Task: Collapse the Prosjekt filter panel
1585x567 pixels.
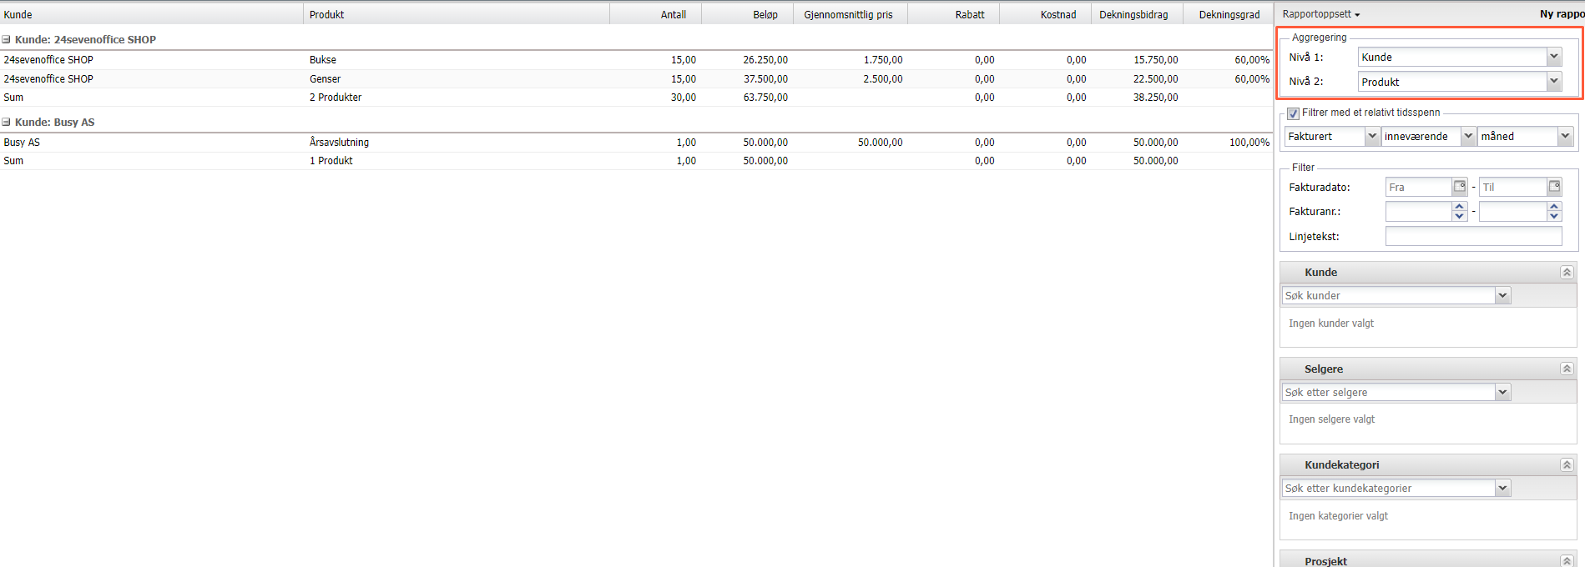Action: 1567,561
